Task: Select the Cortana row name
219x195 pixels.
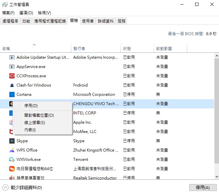Action: [x=24, y=95]
